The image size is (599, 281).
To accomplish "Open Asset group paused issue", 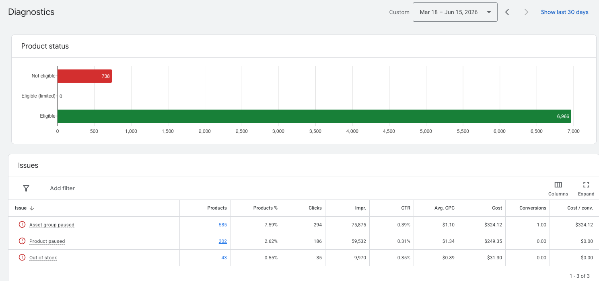I will (52, 225).
